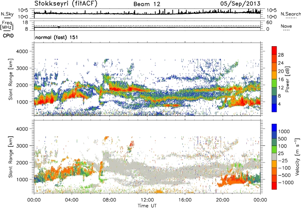Click the 04:00 time axis label
This screenshot has height=208, width=301.
72,200
